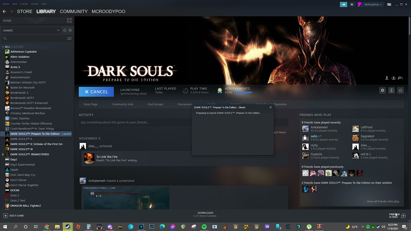Open the McRoodyPoo account dropdown
411x231 pixels.
[373, 4]
